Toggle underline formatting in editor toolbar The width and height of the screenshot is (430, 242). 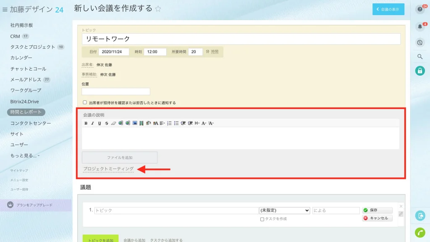coord(100,123)
